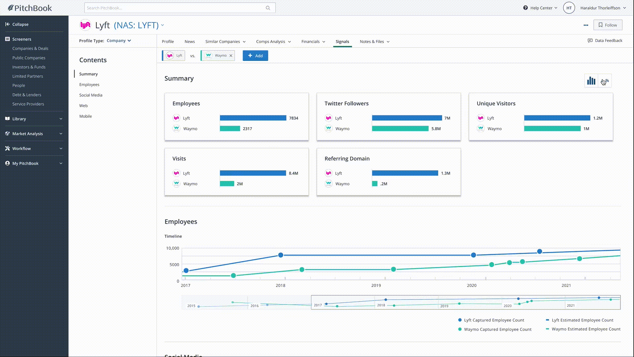Click the Lyft logo in comparison chip
The width and height of the screenshot is (634, 357).
(x=170, y=56)
